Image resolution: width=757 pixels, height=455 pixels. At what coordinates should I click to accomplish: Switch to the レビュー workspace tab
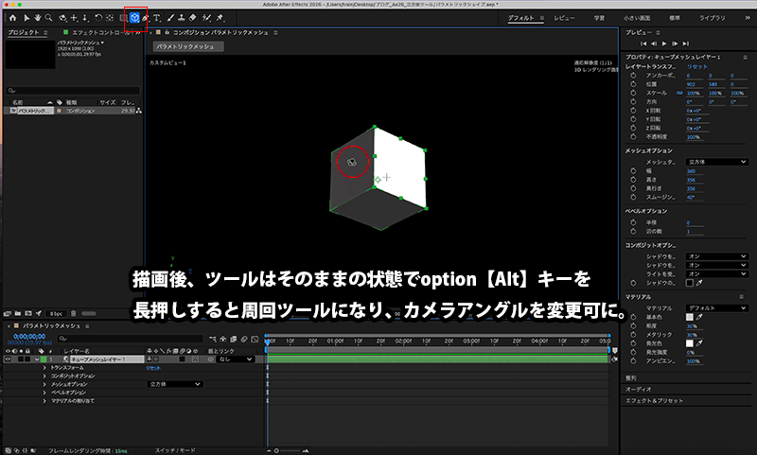click(564, 18)
